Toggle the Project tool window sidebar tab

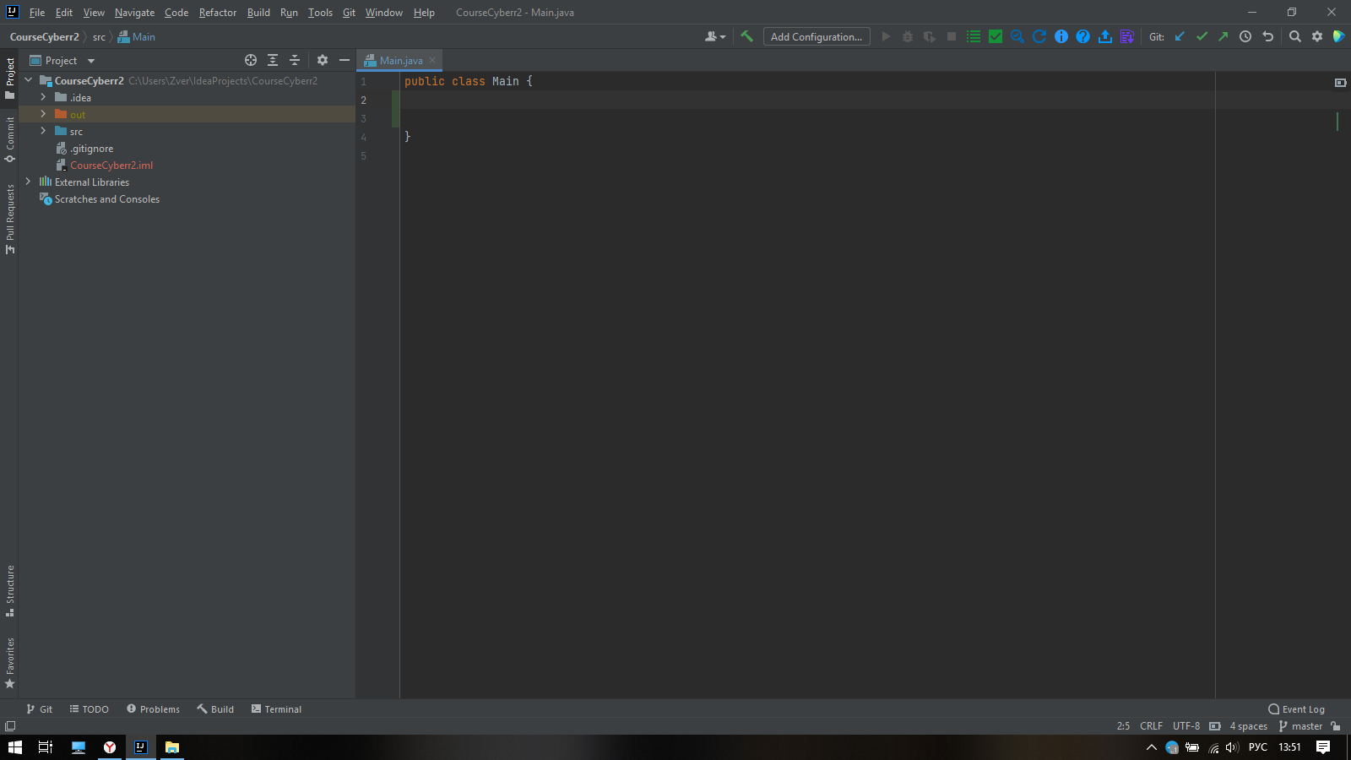pos(9,78)
